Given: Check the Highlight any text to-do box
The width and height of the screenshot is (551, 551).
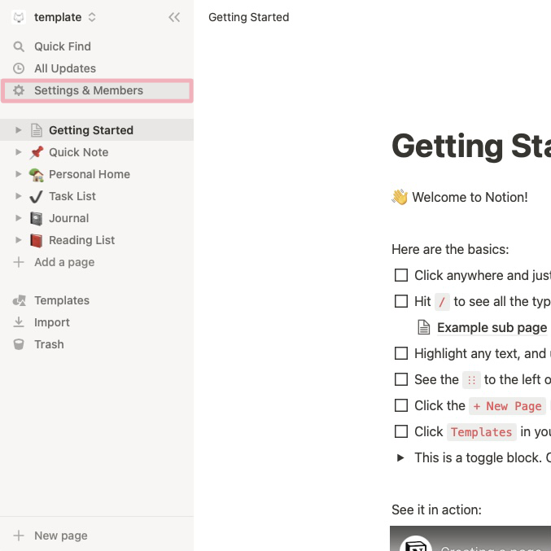Looking at the screenshot, I should point(401,353).
